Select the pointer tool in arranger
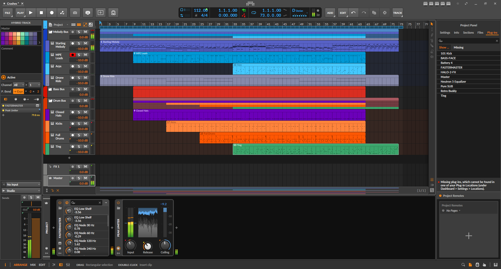 click(x=432, y=24)
